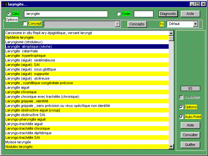Focus the Clés search field containing laryngite
This screenshot has height=156, width=208.
(66, 14)
